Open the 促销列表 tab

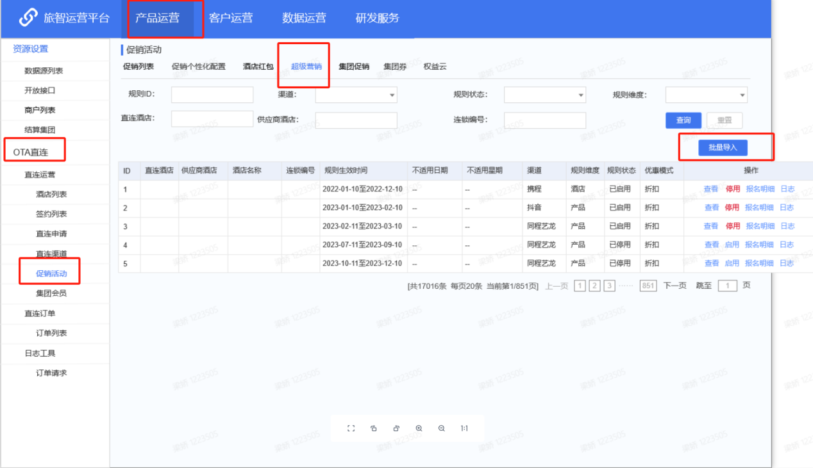pyautogui.click(x=138, y=67)
